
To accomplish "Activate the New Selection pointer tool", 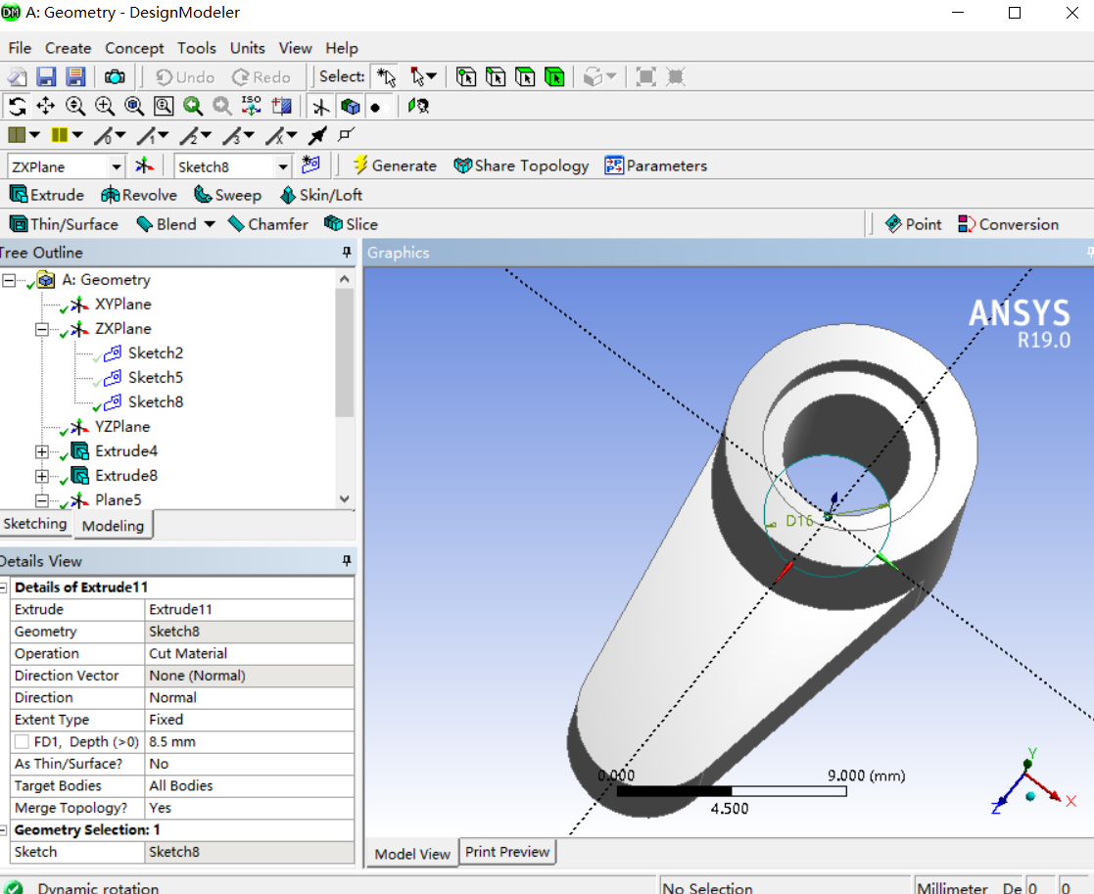I will point(386,76).
